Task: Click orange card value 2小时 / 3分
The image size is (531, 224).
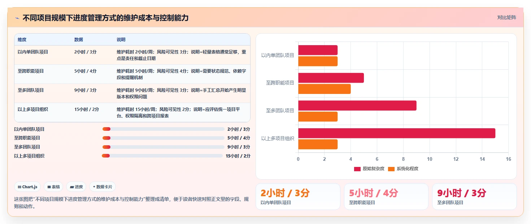Action: coord(285,193)
